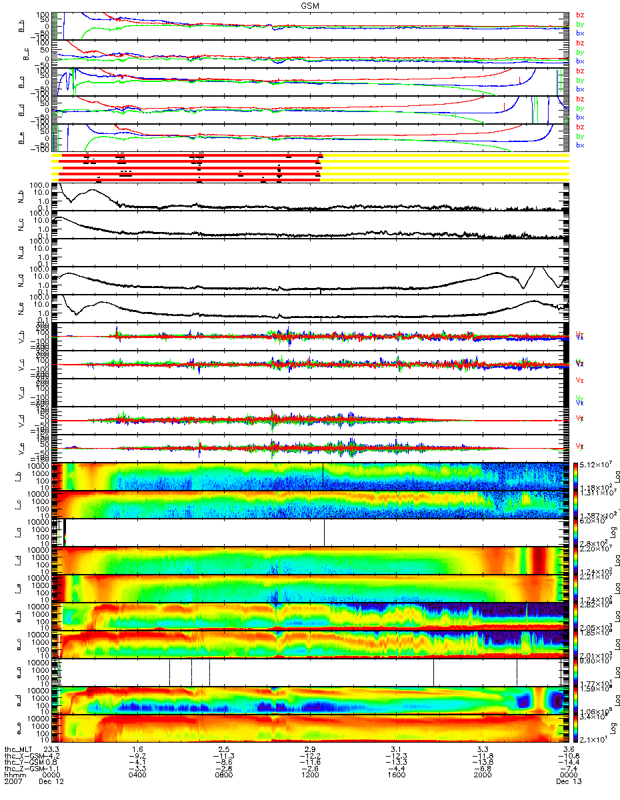The height and width of the screenshot is (800, 620).
Task: Click the bx legend of B_e panel
Action: pyautogui.click(x=580, y=145)
